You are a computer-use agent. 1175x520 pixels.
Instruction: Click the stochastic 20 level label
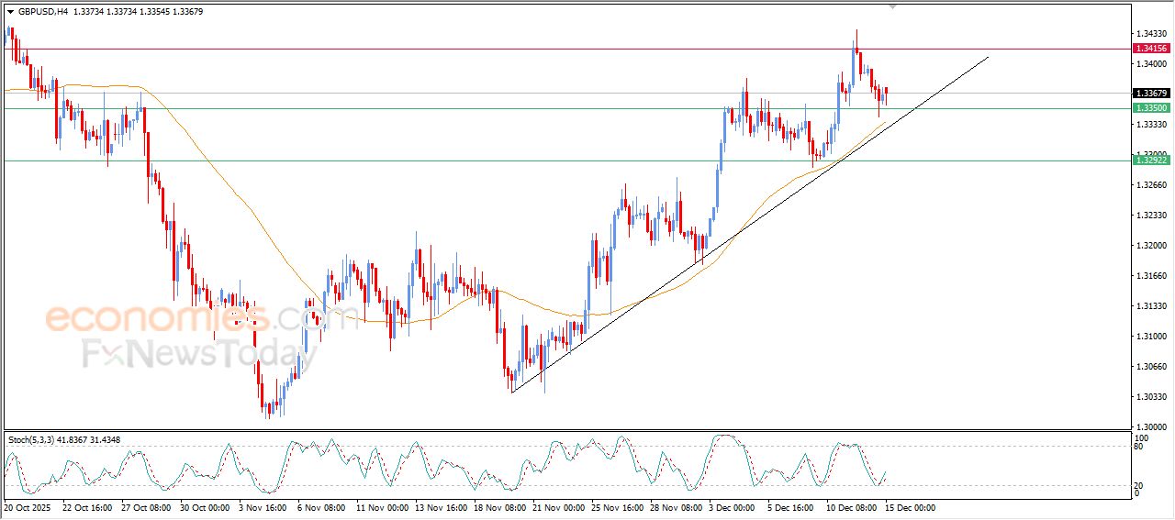pos(1137,485)
